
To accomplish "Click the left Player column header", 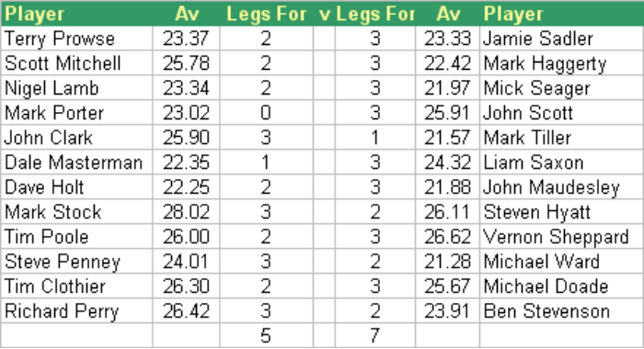I will tap(76, 14).
